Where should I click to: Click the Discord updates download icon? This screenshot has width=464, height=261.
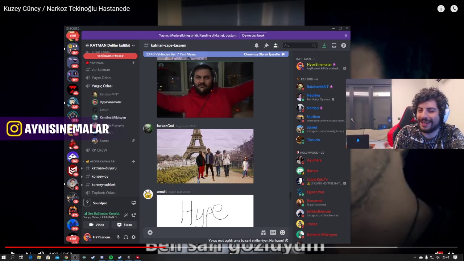pyautogui.click(x=324, y=45)
